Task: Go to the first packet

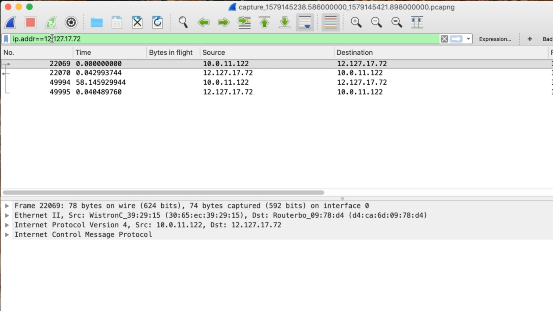Action: coord(264,22)
